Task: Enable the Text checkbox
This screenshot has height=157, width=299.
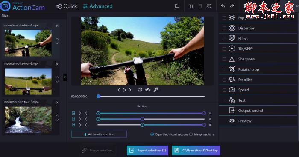Action: click(224, 100)
